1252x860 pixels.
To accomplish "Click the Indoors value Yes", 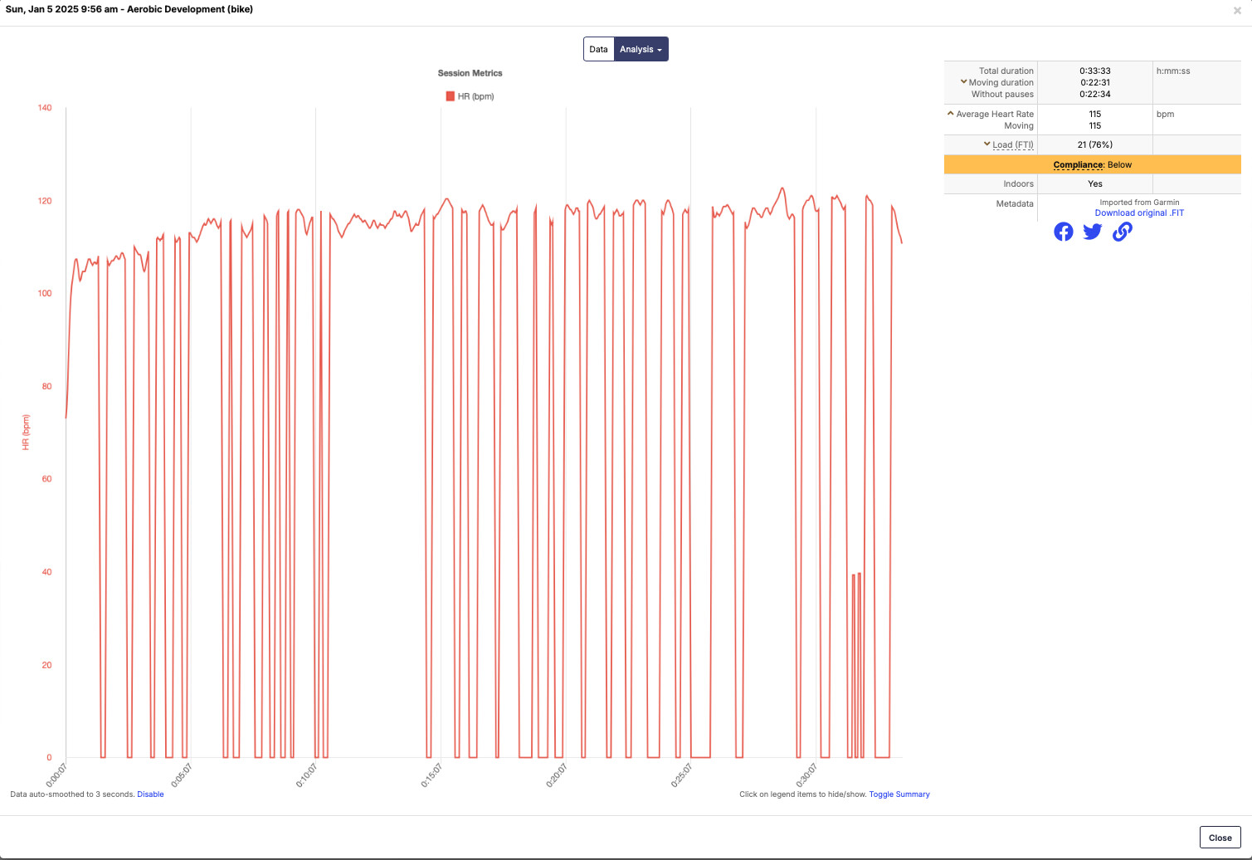I will point(1095,183).
